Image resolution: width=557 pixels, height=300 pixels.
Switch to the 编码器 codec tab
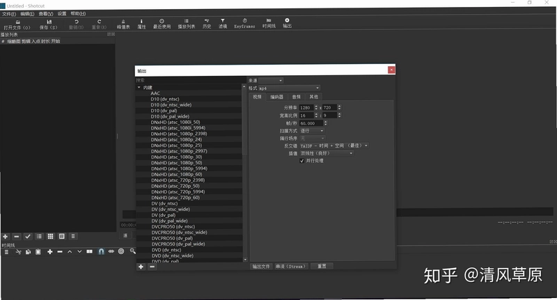276,97
